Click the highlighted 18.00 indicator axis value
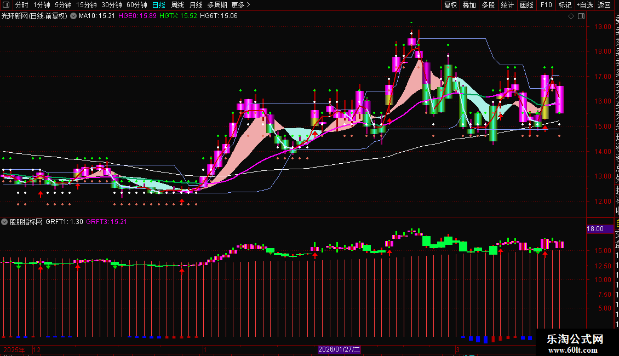 pyautogui.click(x=600, y=229)
